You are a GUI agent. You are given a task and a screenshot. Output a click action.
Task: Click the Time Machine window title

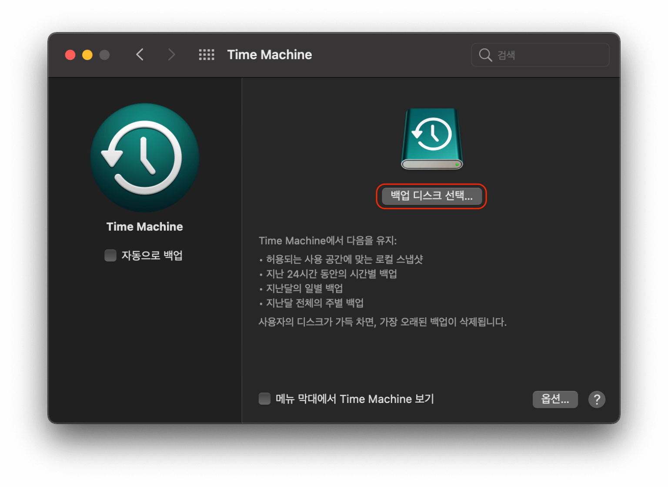point(269,54)
